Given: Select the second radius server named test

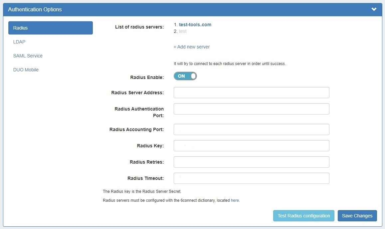Looking at the screenshot, I should (x=183, y=31).
